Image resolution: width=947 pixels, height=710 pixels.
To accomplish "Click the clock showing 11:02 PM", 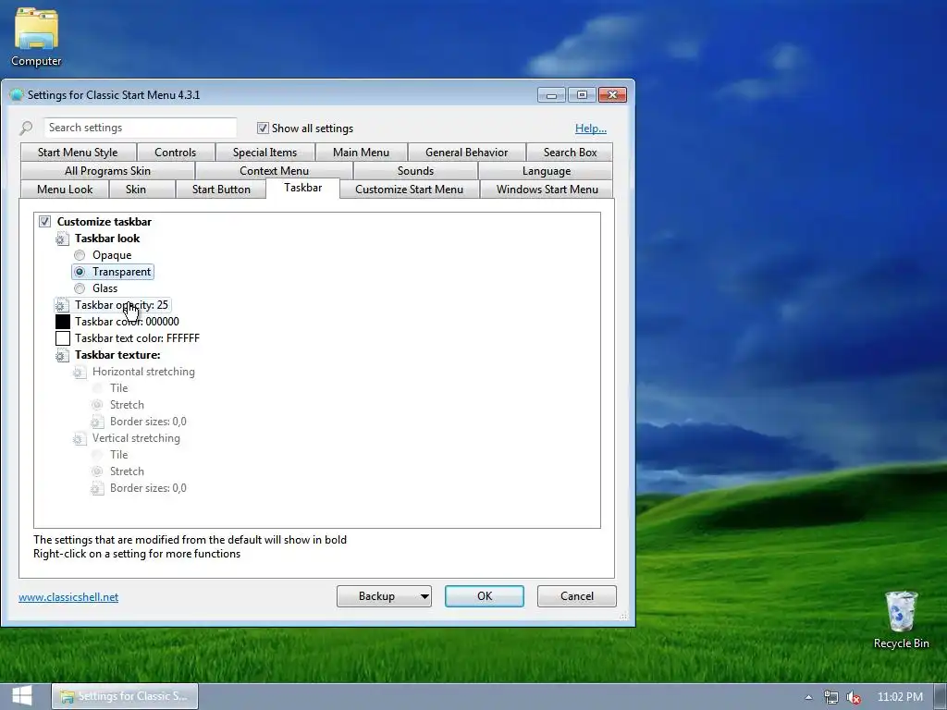I will pyautogui.click(x=900, y=697).
